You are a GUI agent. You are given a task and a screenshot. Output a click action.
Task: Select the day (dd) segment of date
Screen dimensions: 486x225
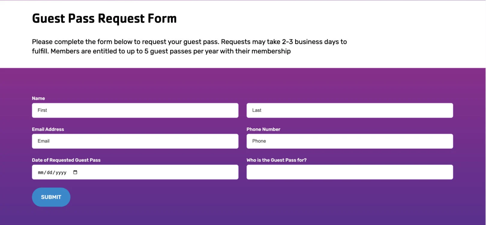click(x=49, y=173)
